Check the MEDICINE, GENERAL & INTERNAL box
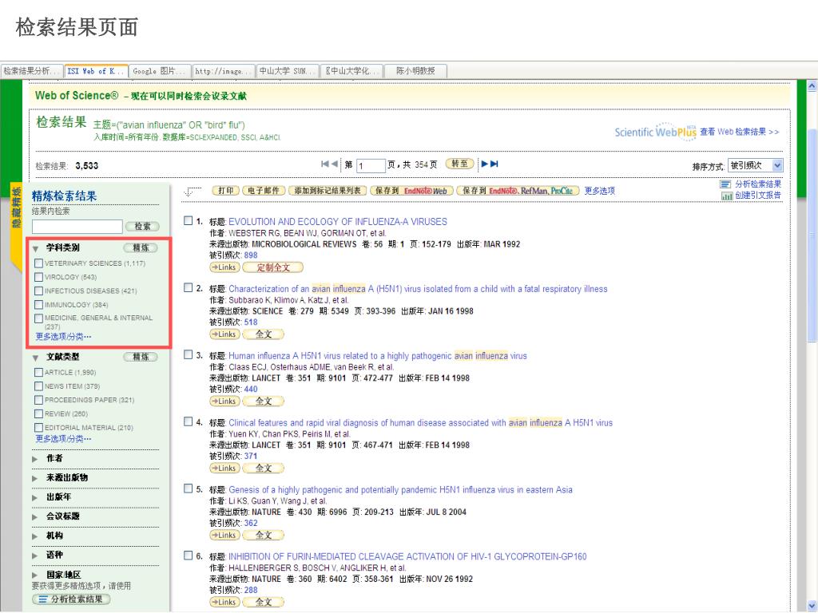The height and width of the screenshot is (613, 818). (38, 318)
